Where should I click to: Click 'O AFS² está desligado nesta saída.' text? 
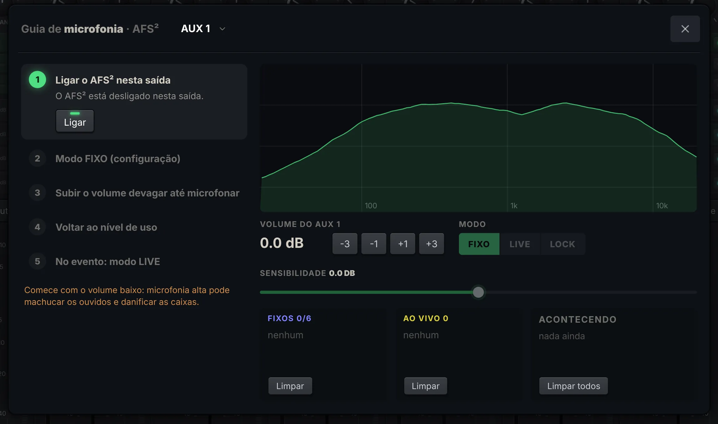pyautogui.click(x=129, y=96)
